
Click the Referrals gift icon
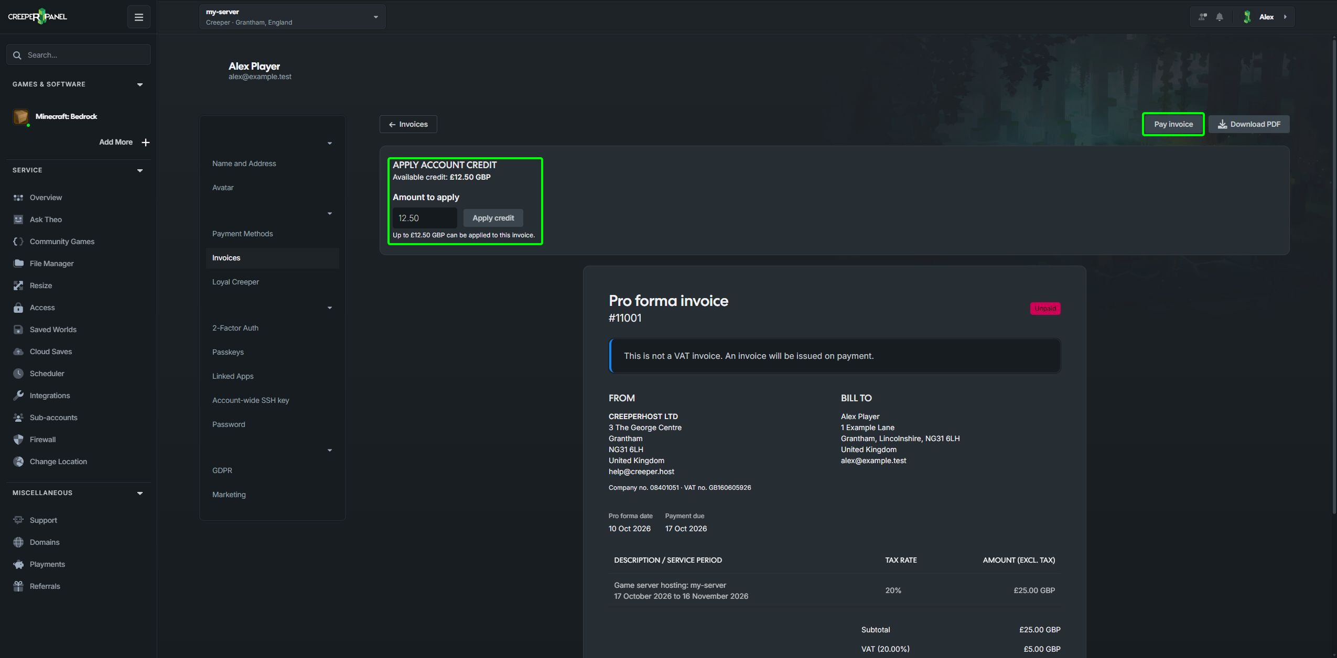click(x=18, y=586)
